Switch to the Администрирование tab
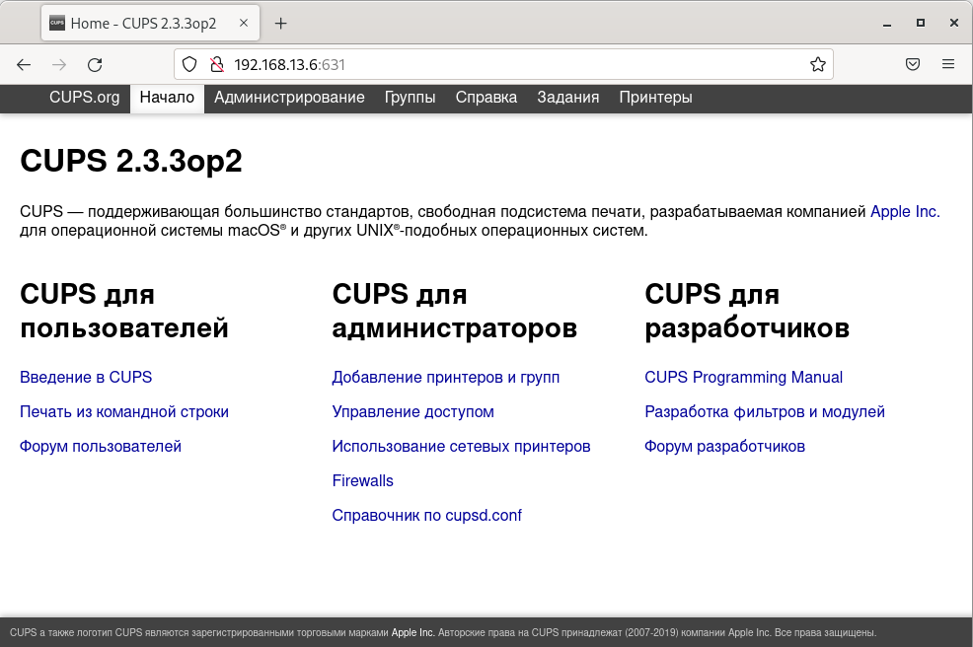Screen dimensions: 973x647 [288, 97]
